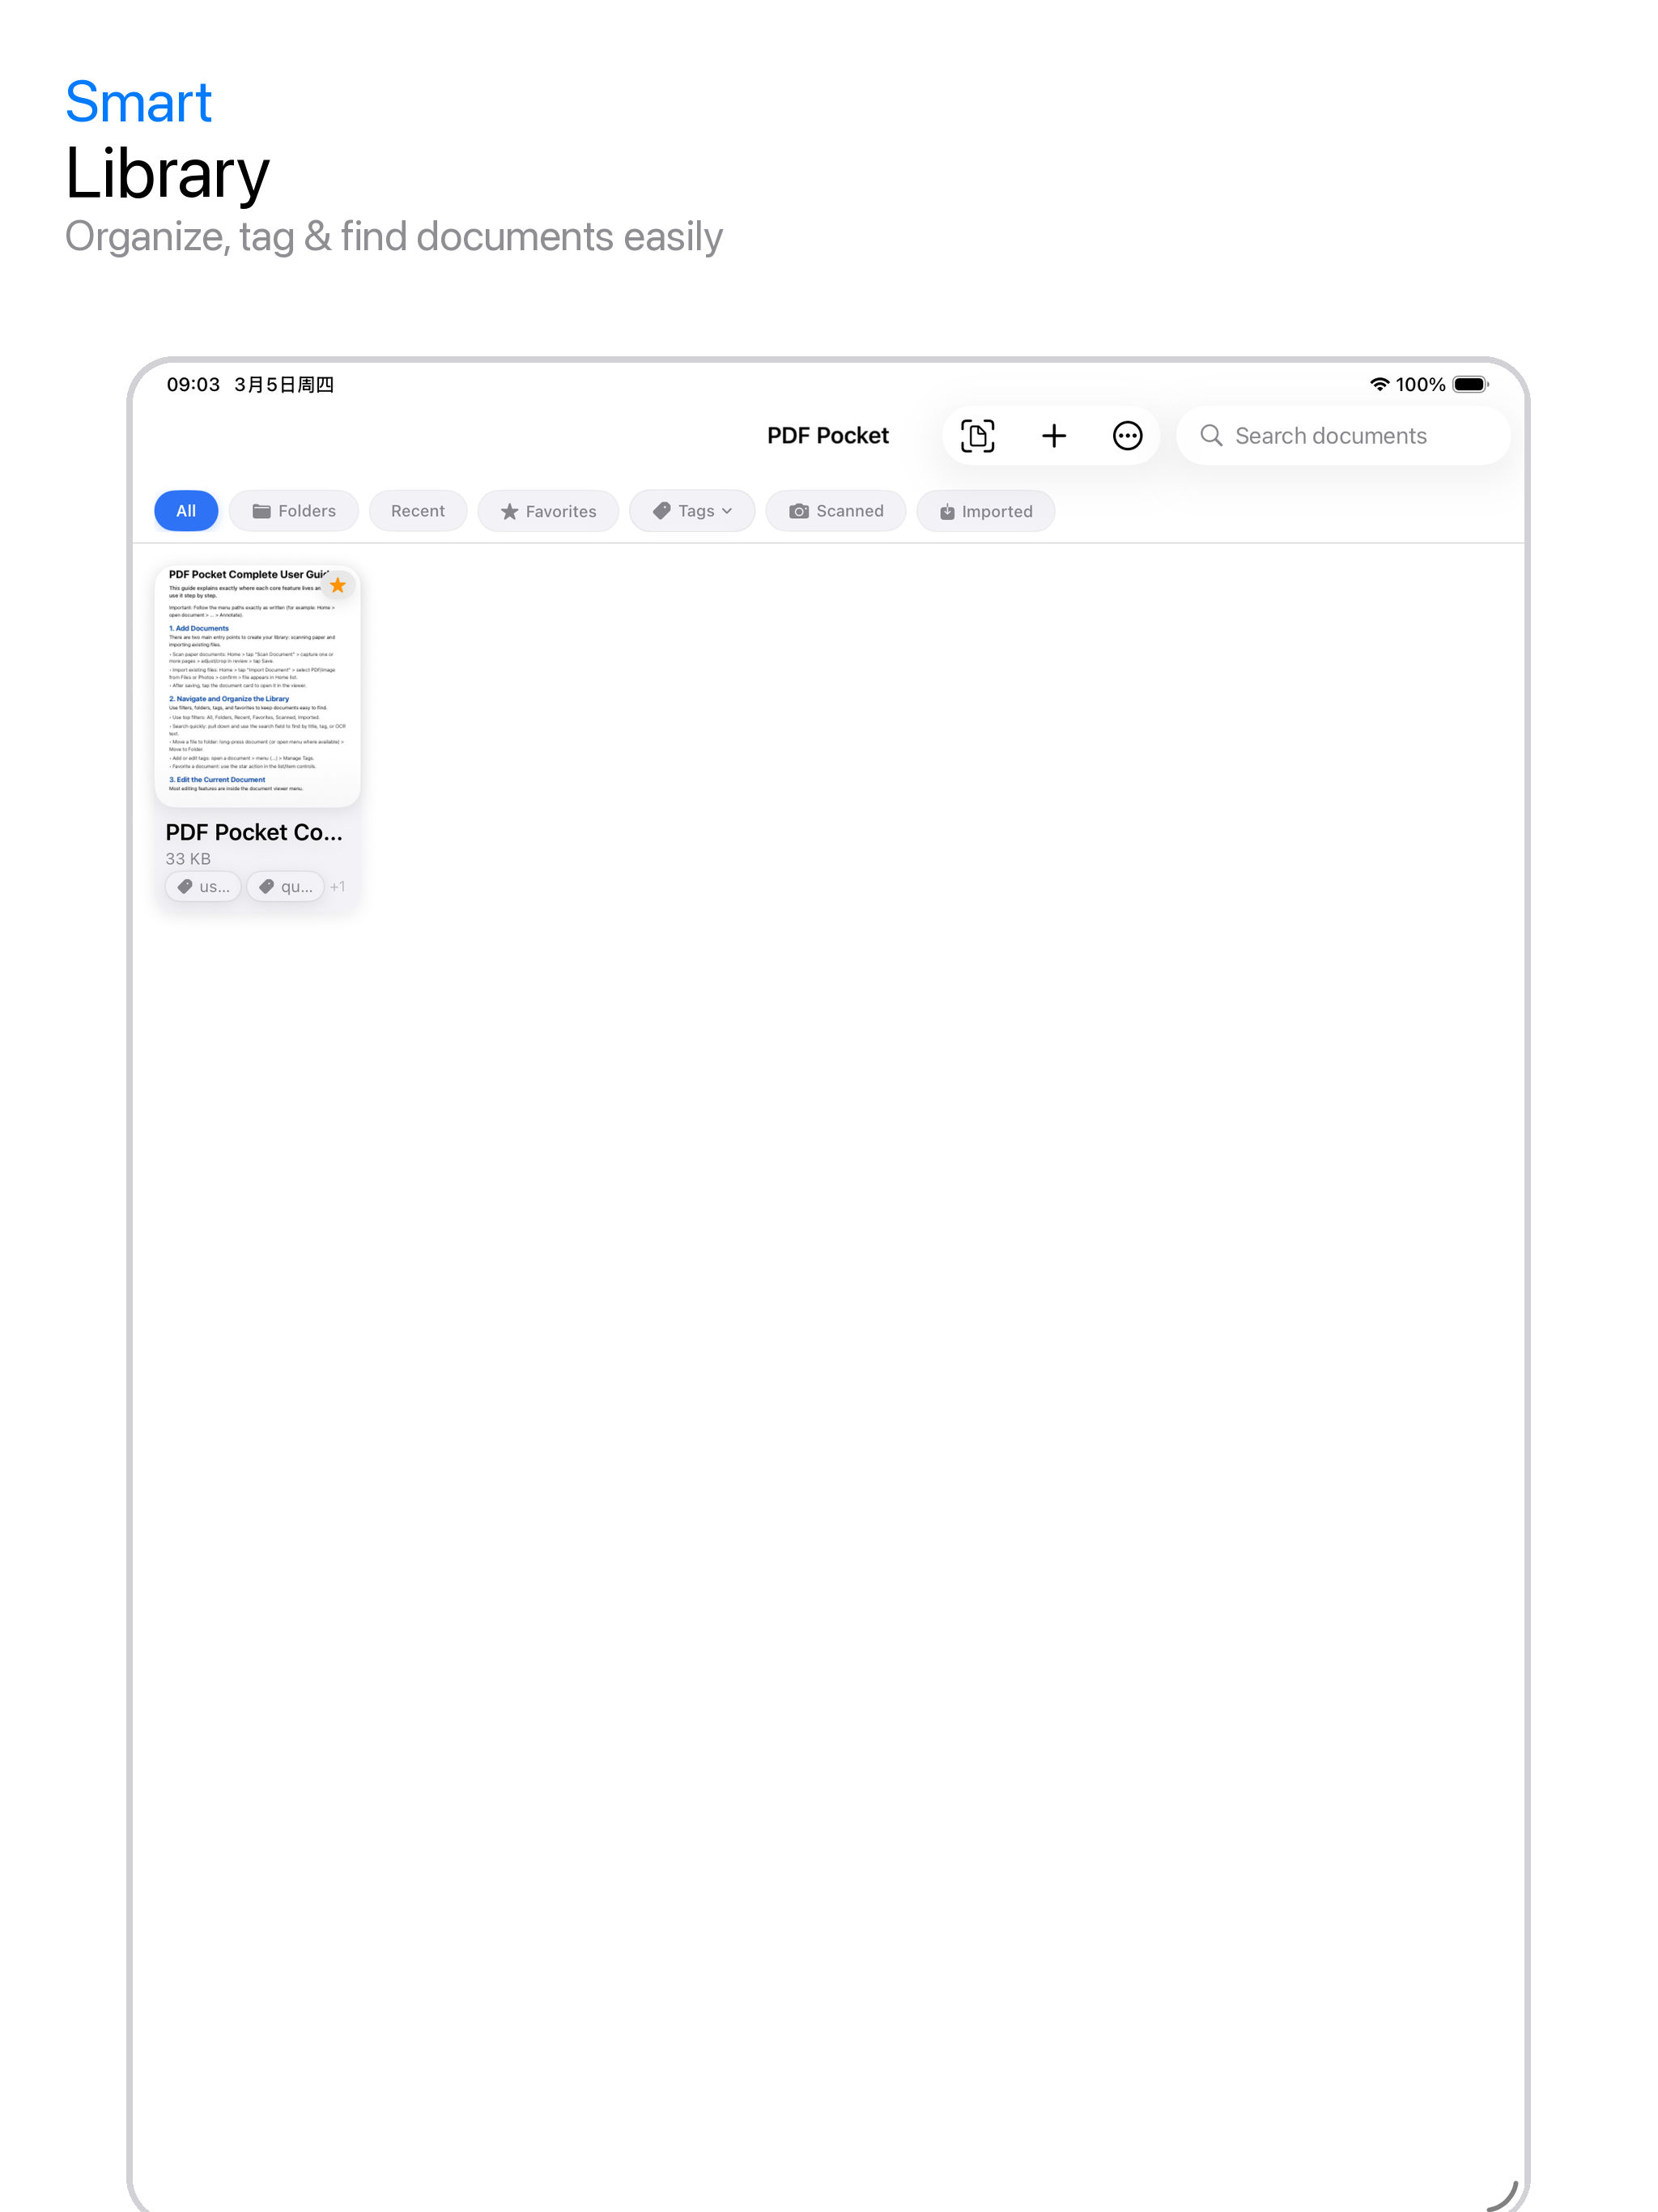The image size is (1658, 2212).
Task: Click the "PDF Pocket Co..." document title
Action: tap(254, 832)
